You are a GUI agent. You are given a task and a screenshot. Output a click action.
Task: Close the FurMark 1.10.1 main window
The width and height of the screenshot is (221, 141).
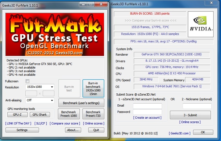[x=101, y=4]
